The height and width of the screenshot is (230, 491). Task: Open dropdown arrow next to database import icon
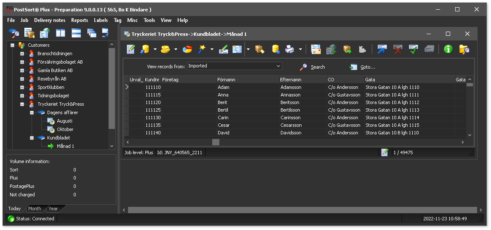pos(155,49)
